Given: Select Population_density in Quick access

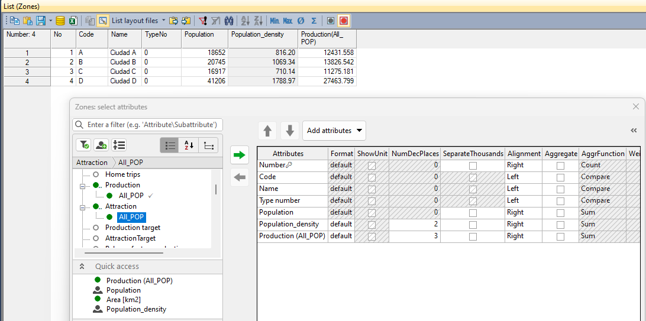Looking at the screenshot, I should click(x=137, y=309).
